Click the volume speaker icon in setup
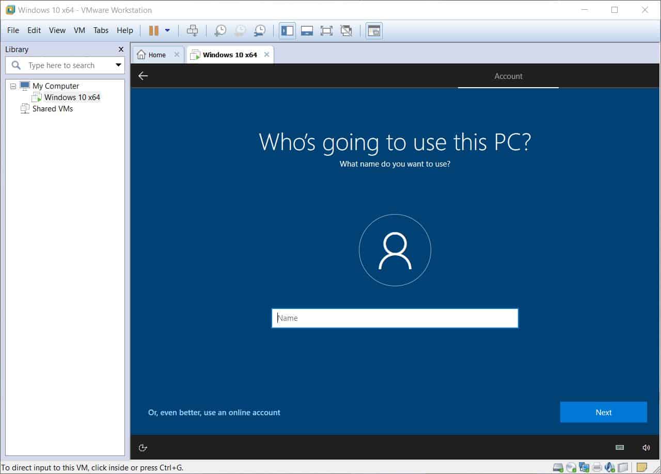 tap(646, 448)
